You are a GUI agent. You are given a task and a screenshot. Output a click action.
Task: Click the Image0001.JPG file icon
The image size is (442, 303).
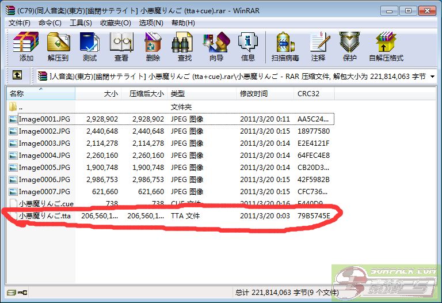(x=13, y=119)
